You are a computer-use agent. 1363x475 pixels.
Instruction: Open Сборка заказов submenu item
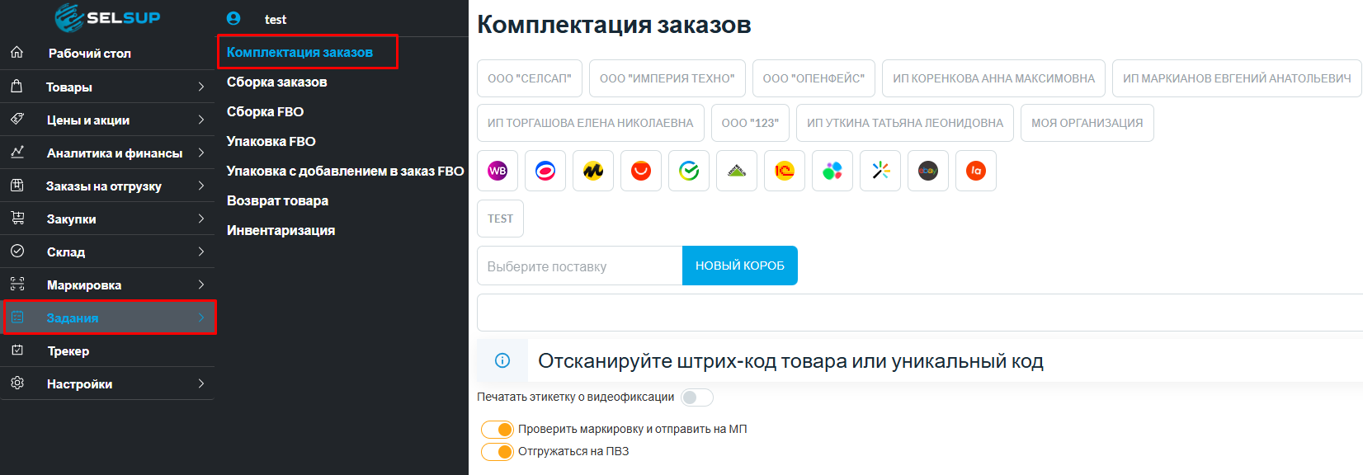point(277,82)
